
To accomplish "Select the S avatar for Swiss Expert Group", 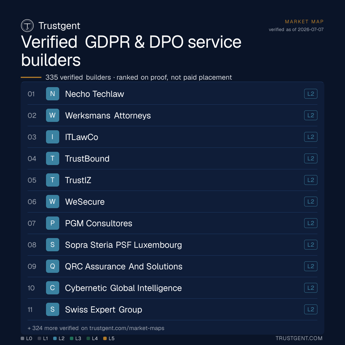I will (53, 309).
